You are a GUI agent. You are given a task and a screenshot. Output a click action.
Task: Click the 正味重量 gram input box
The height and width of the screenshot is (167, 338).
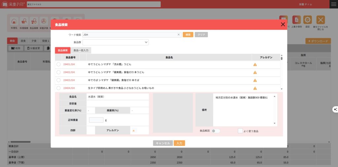[96, 120]
